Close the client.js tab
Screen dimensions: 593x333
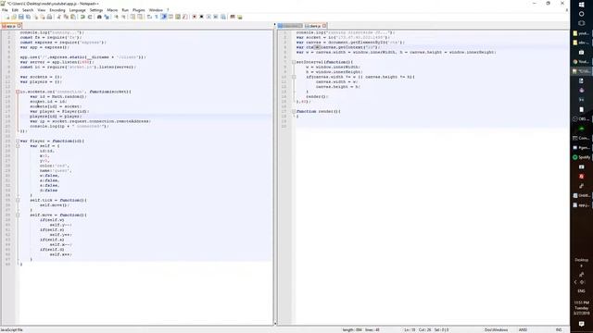(324, 26)
